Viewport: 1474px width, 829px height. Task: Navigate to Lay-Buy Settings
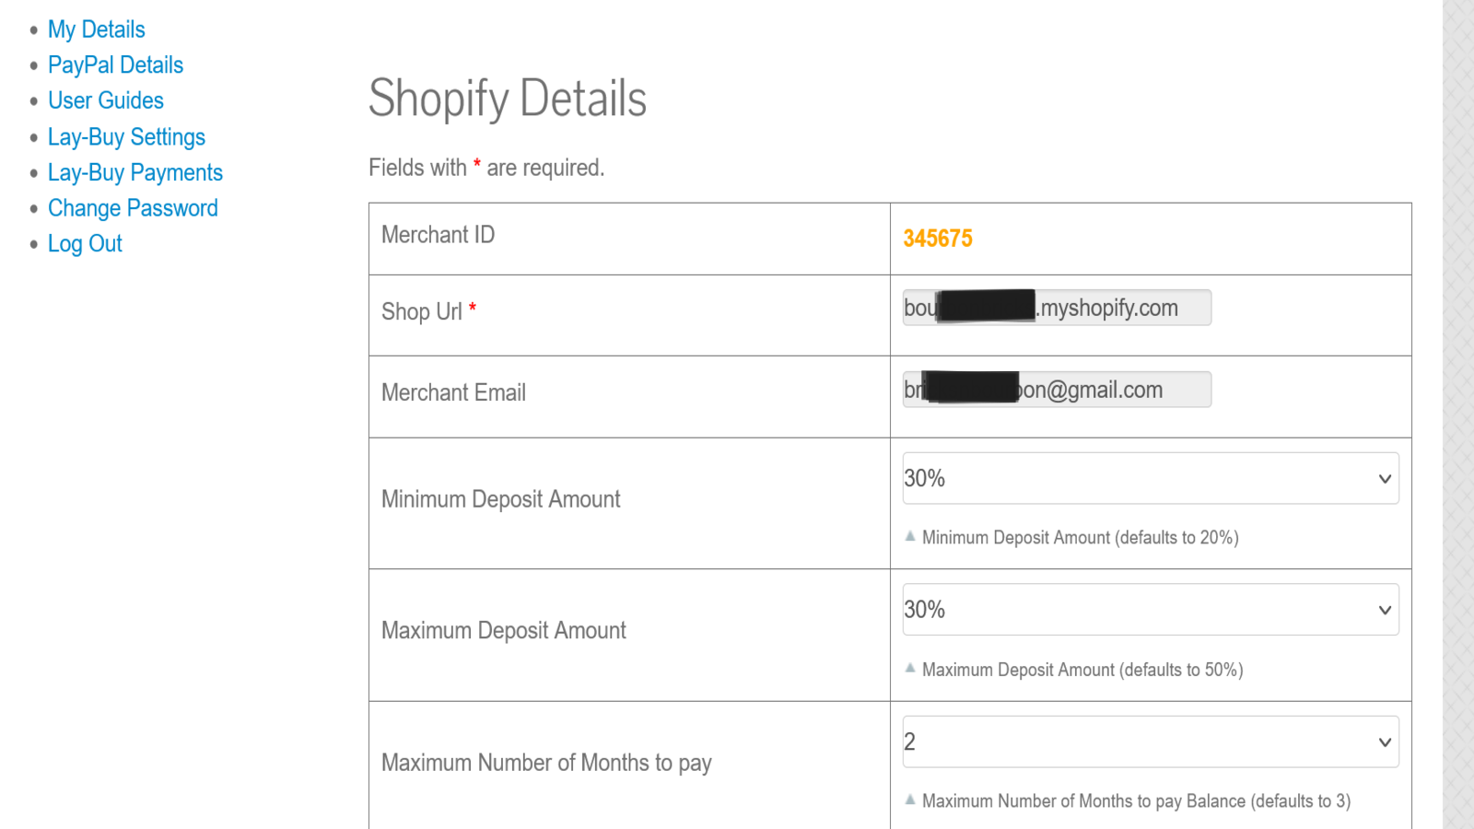[x=126, y=137]
